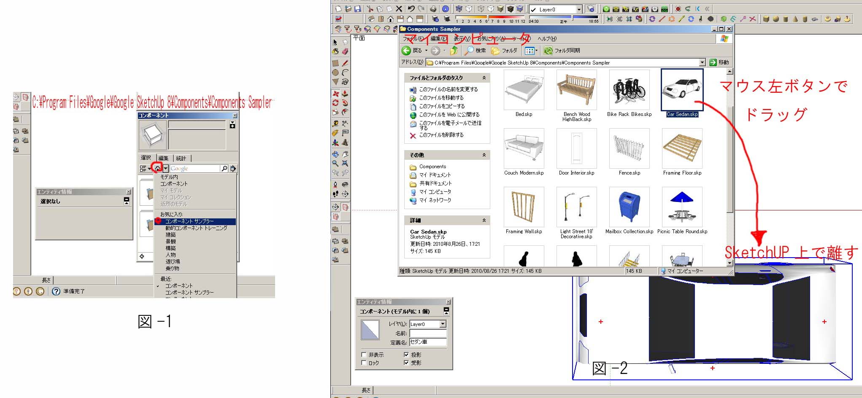Activate the Rotate tool
The width and height of the screenshot is (862, 398).
pyautogui.click(x=335, y=102)
